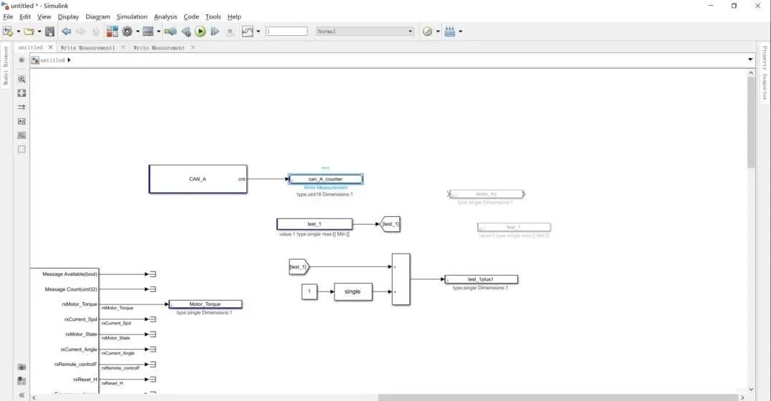Open the Simulation menu
771x401 pixels.
coord(132,16)
